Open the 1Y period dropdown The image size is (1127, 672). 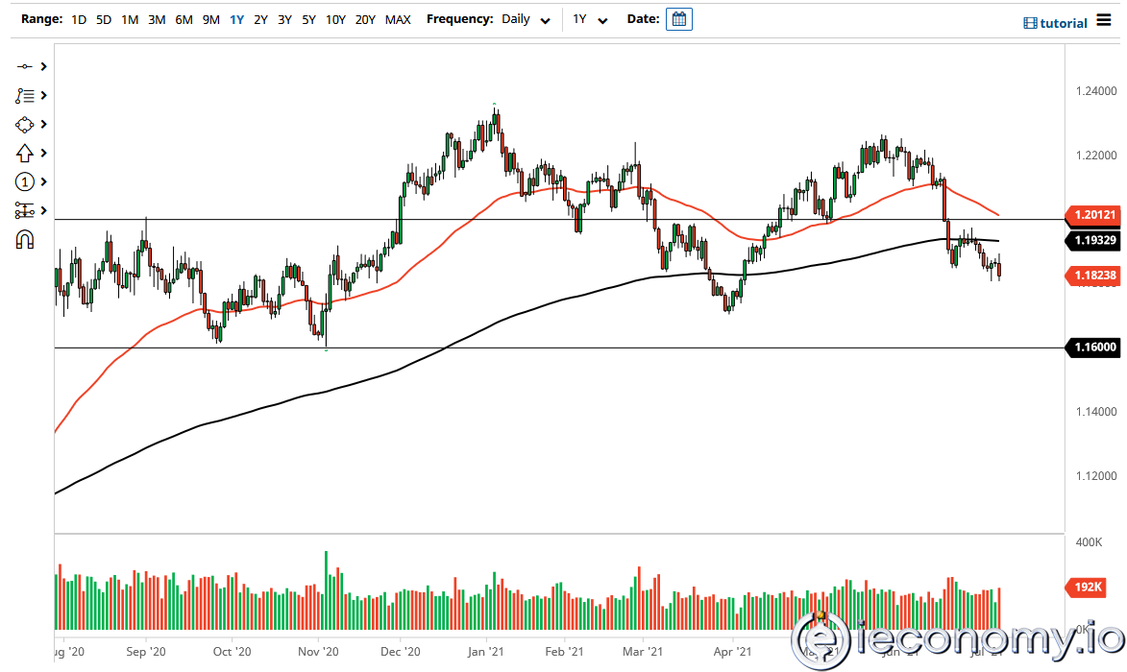tap(589, 19)
